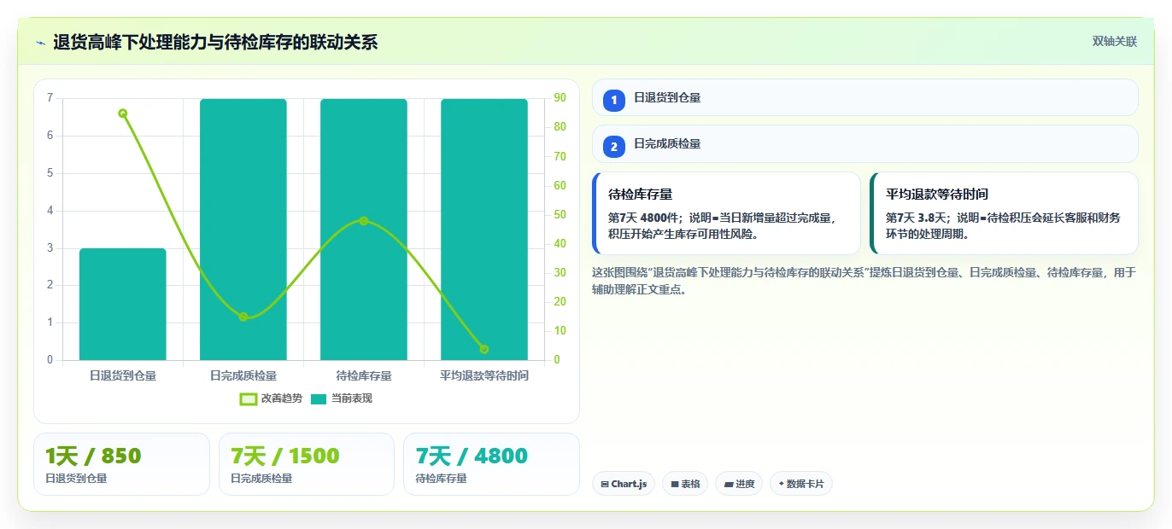Click the text 第7天 4800件
This screenshot has height=529, width=1172.
tap(645, 218)
